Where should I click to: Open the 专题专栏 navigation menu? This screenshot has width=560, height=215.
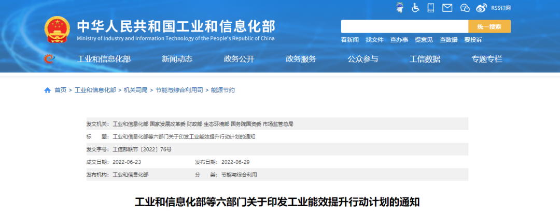pyautogui.click(x=487, y=59)
